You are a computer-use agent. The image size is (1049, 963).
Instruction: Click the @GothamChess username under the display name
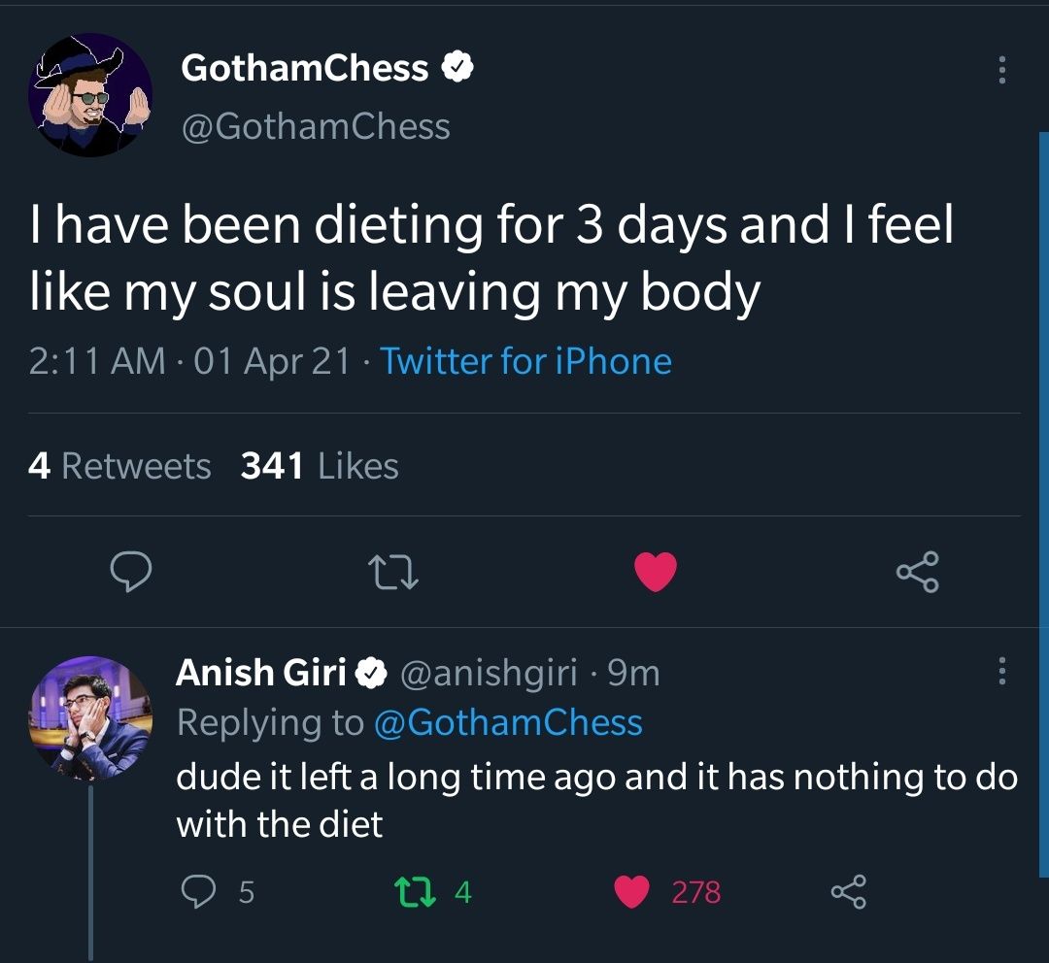click(314, 126)
